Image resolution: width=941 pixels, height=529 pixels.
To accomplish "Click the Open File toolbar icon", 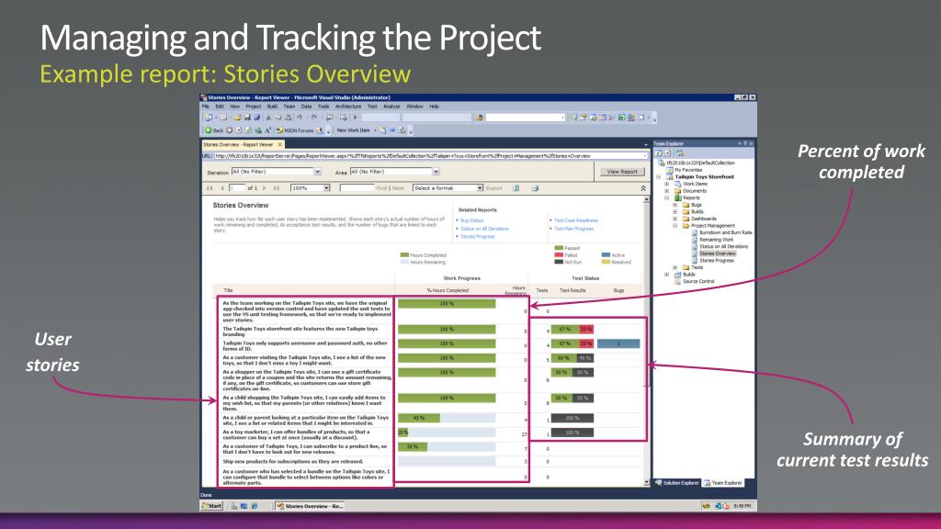I will [x=238, y=118].
